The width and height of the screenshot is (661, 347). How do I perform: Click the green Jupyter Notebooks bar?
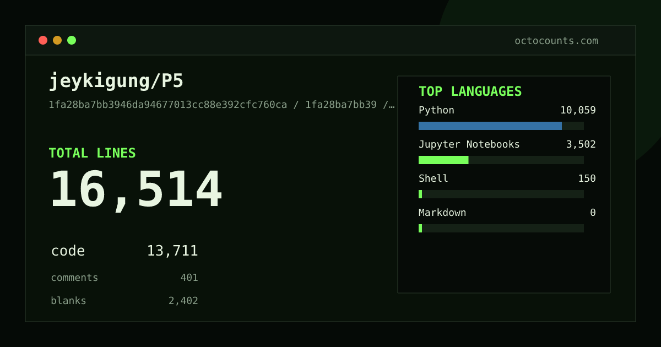tap(443, 160)
